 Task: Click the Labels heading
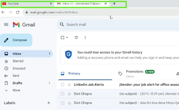coord(10,103)
